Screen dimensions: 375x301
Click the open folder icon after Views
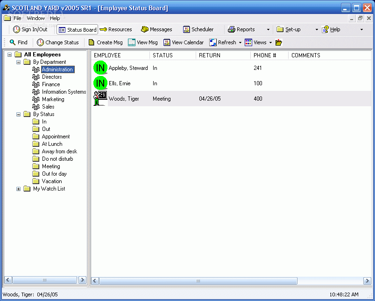tap(279, 42)
